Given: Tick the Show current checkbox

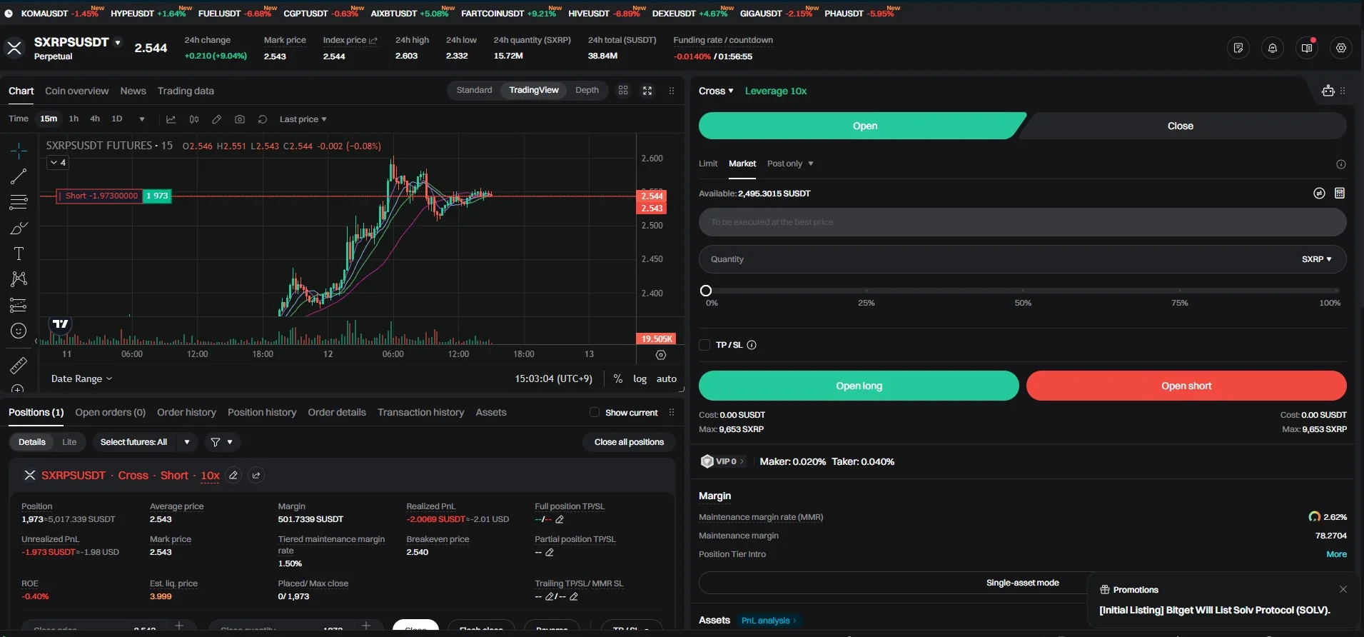Looking at the screenshot, I should pyautogui.click(x=594, y=412).
